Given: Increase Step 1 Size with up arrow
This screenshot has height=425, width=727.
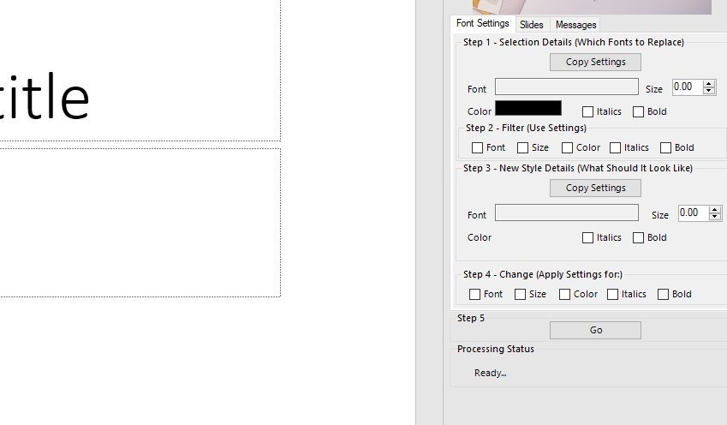Looking at the screenshot, I should pyautogui.click(x=708, y=84).
